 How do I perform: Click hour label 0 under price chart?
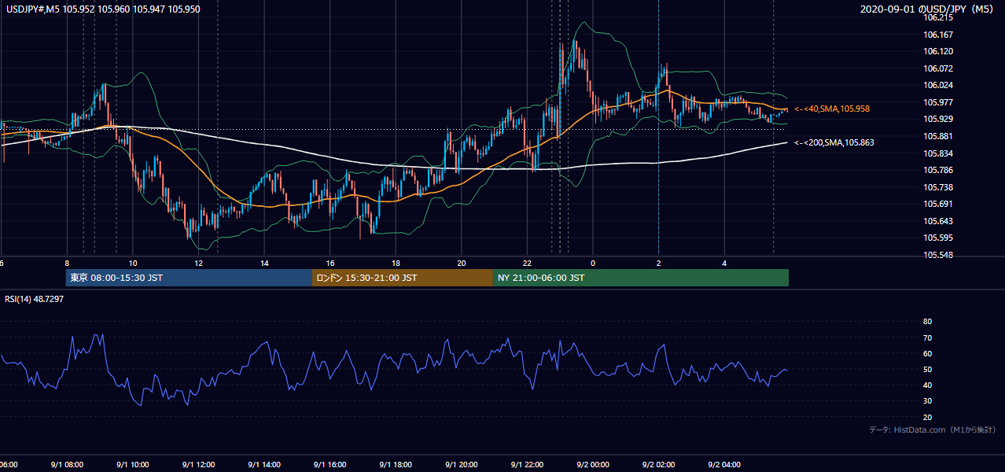pyautogui.click(x=593, y=264)
